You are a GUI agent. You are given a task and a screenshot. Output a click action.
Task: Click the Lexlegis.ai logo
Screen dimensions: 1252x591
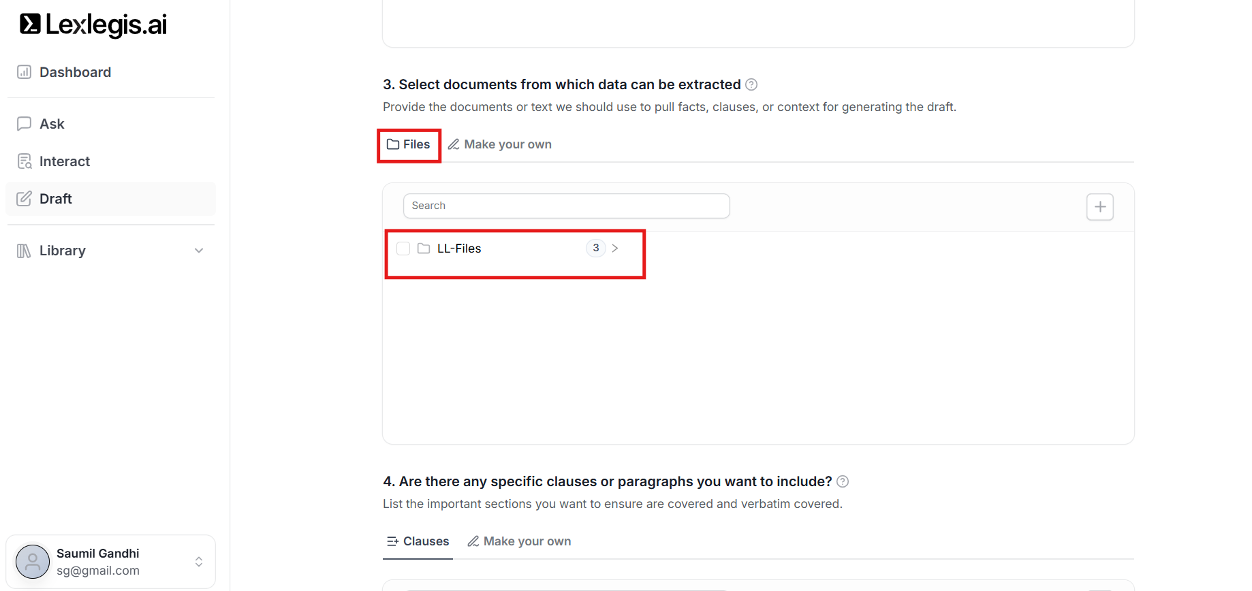click(93, 25)
